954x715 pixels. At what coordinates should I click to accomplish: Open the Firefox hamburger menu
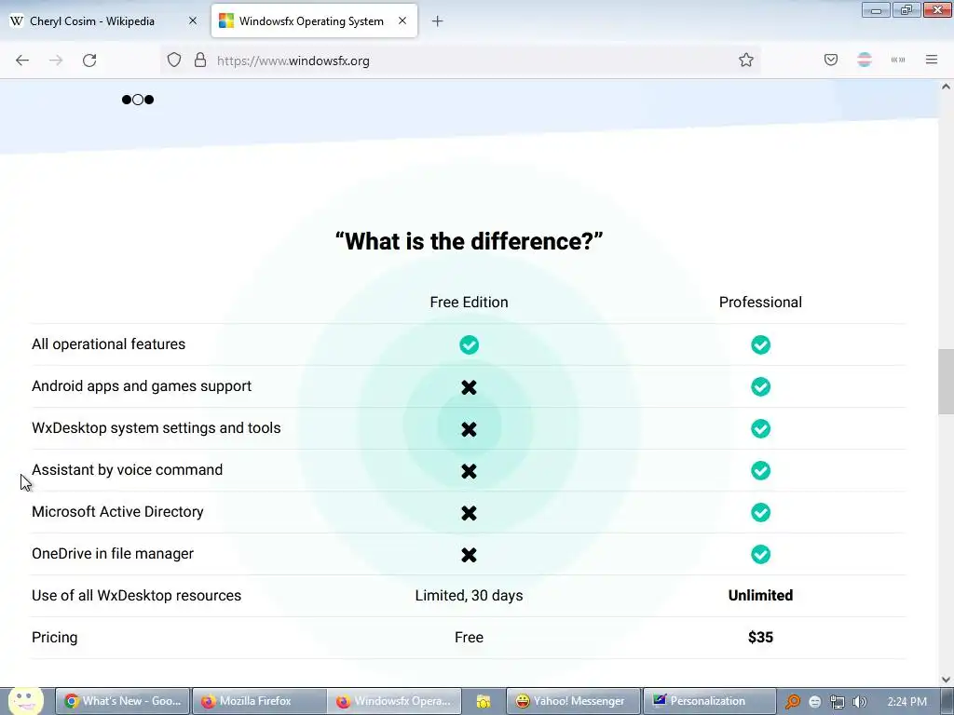(x=932, y=61)
